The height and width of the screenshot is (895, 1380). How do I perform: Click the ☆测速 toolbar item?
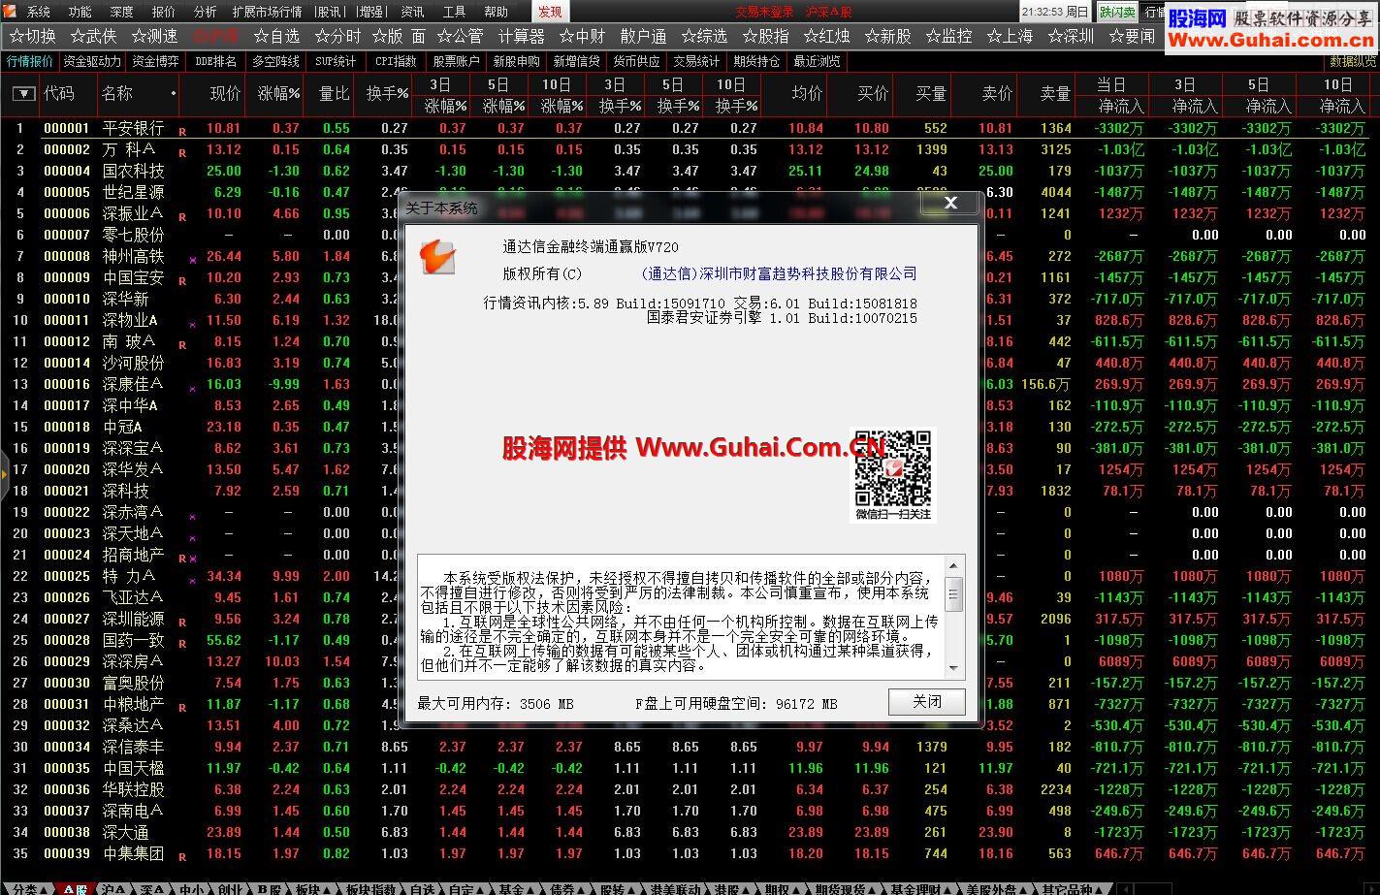point(154,36)
